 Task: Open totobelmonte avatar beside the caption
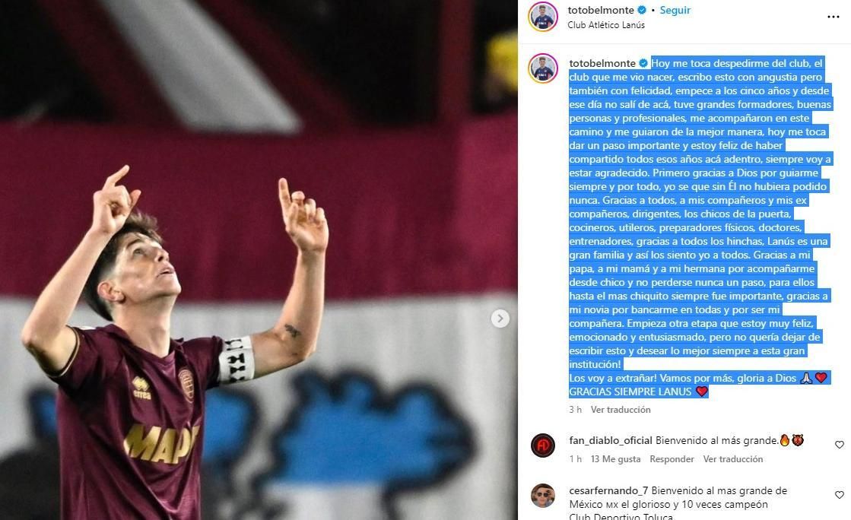click(543, 68)
